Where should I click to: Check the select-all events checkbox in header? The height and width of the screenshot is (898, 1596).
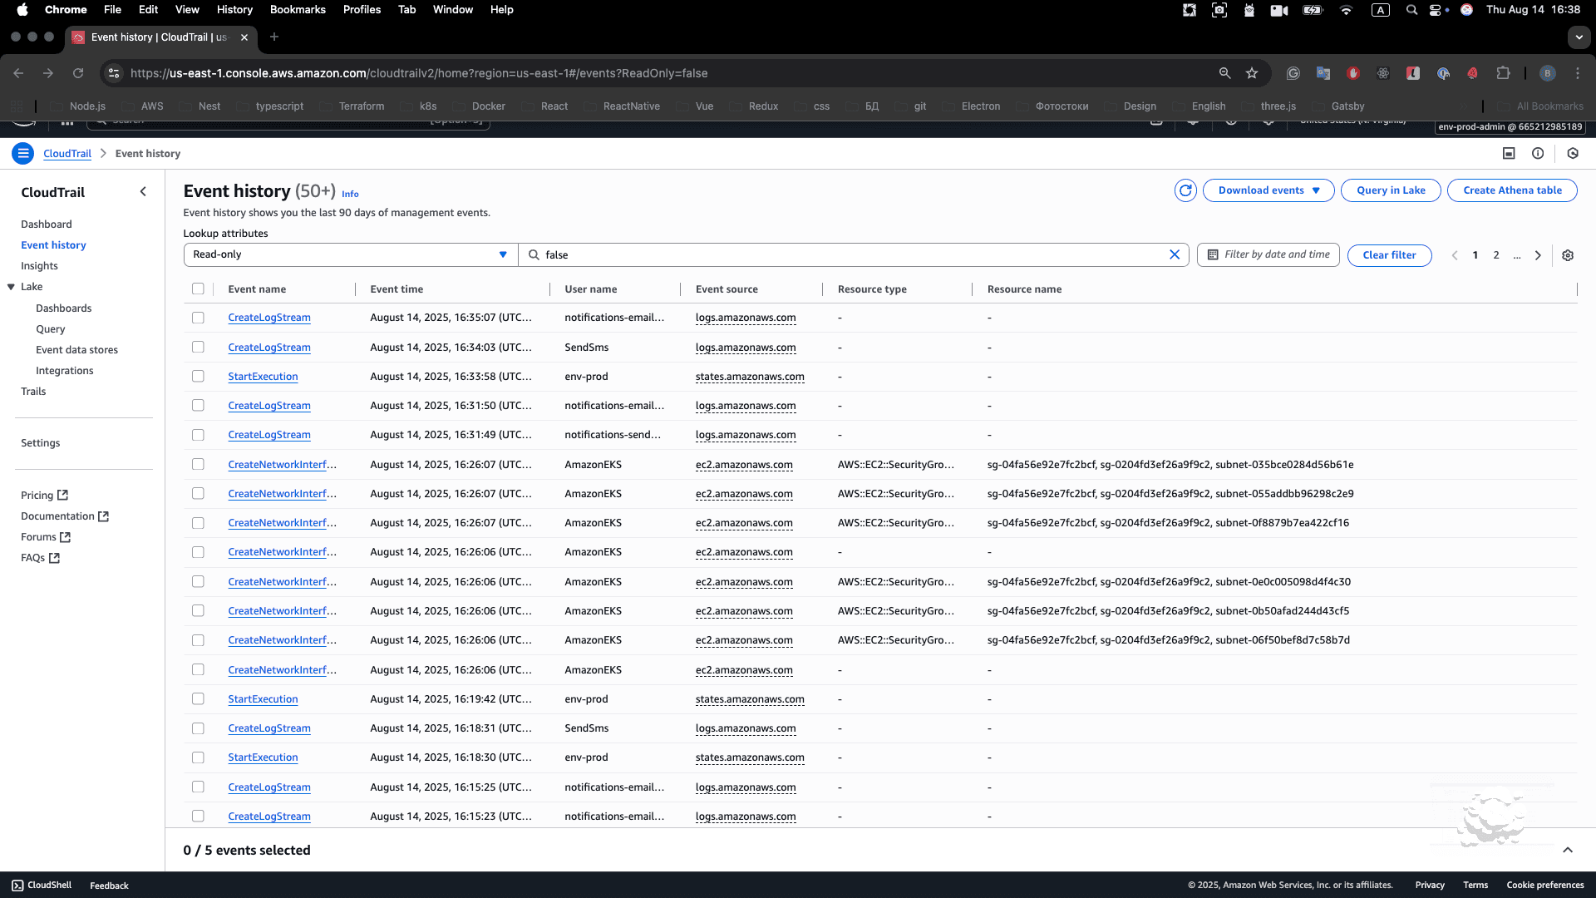pos(198,289)
